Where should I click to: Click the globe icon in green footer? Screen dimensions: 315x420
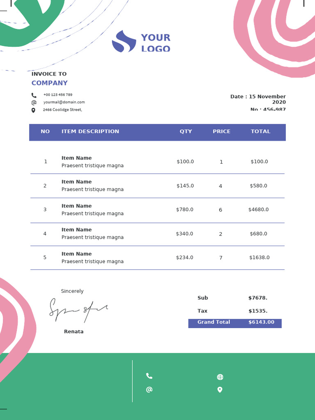click(x=220, y=377)
